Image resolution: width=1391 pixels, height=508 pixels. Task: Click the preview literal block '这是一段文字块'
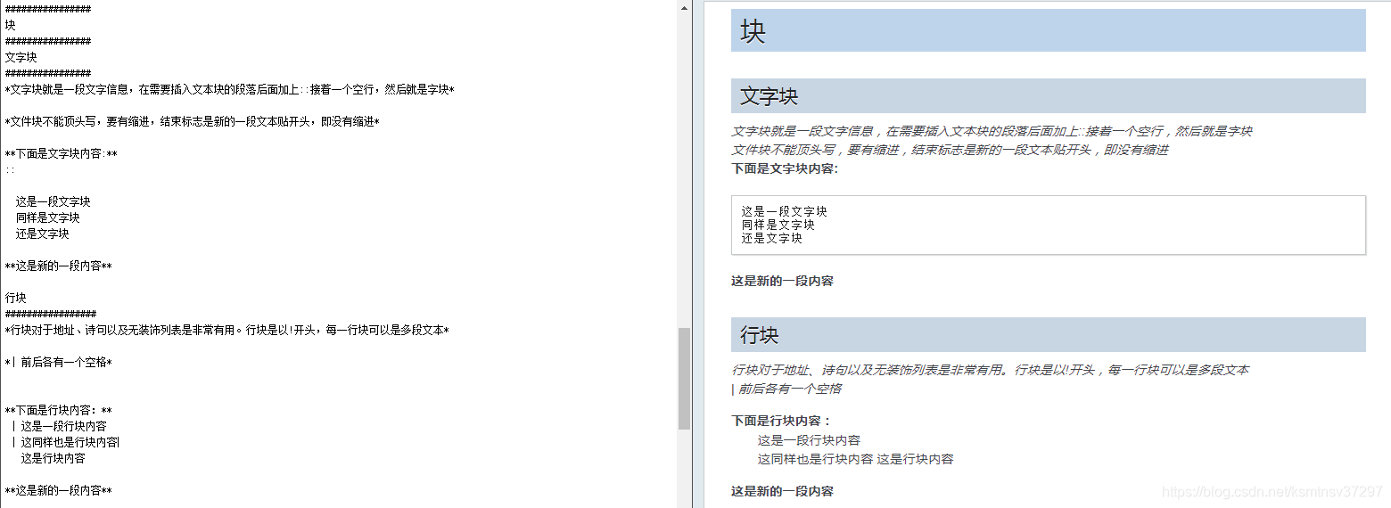[x=784, y=211]
